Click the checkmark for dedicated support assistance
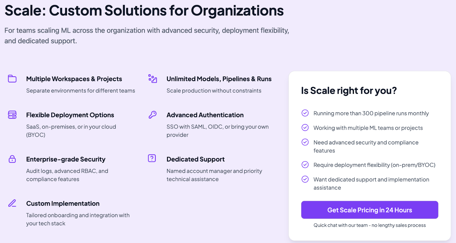Viewport: 456px width, 243px height. pyautogui.click(x=305, y=179)
